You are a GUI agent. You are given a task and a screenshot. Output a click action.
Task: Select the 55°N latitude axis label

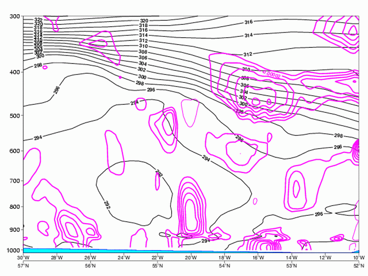[x=157, y=266]
